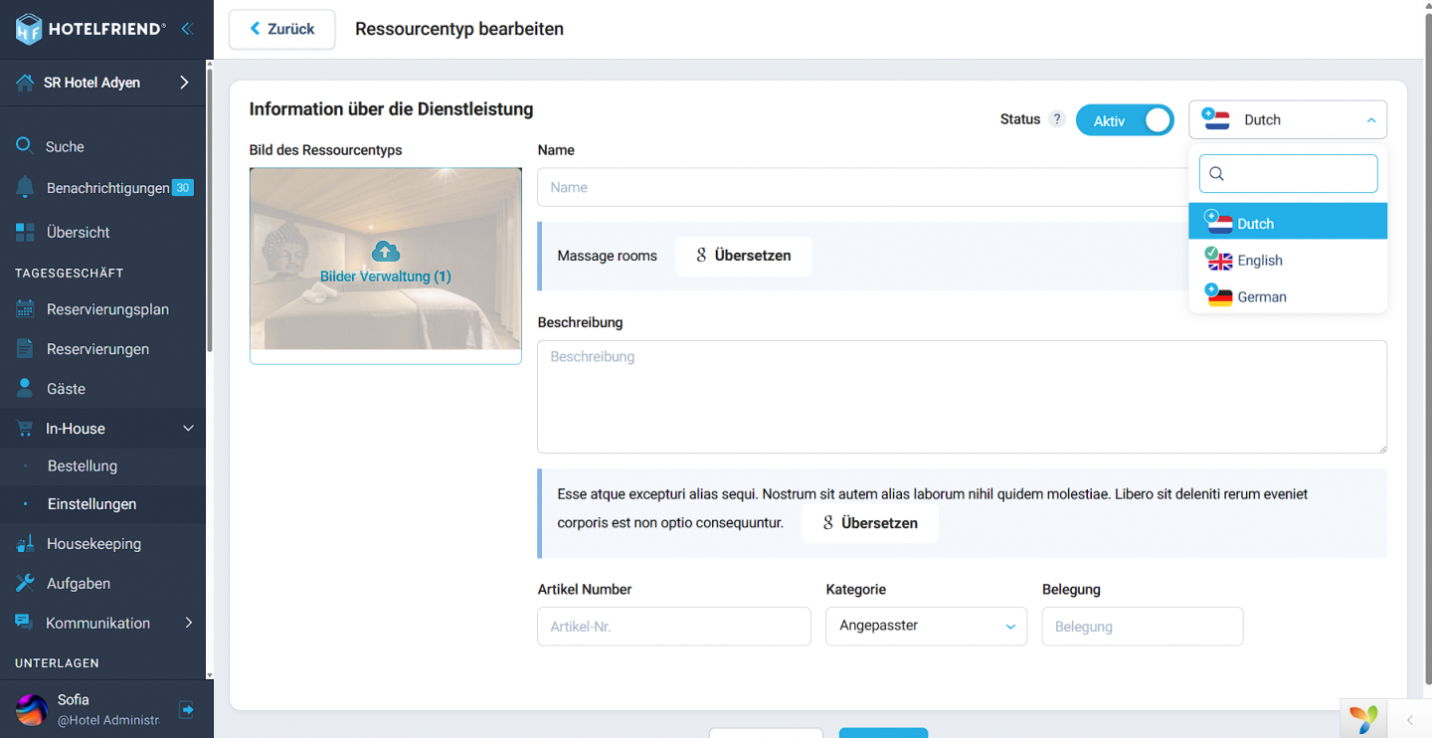Click the cloud upload icon on image
Image resolution: width=1432 pixels, height=738 pixels.
tap(386, 252)
